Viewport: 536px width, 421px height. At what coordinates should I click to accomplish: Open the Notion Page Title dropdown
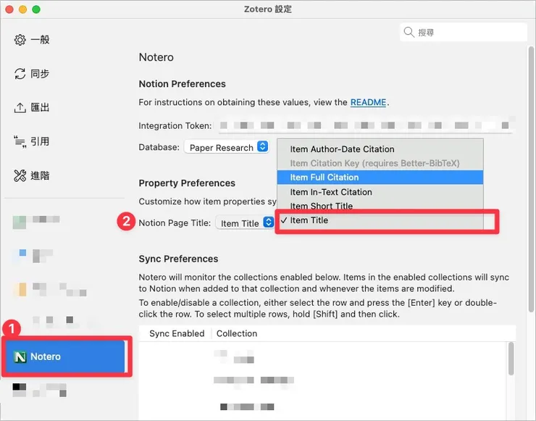244,222
